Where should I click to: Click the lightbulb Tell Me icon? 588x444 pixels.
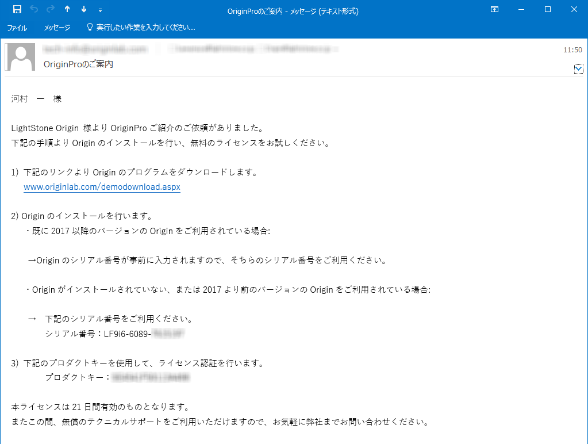[x=90, y=28]
